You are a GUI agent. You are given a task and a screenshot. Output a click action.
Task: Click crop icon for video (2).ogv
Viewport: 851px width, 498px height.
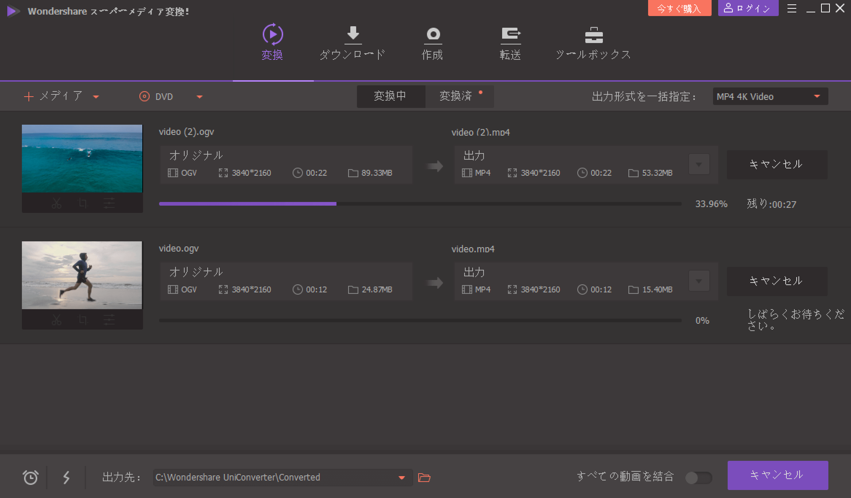point(83,203)
